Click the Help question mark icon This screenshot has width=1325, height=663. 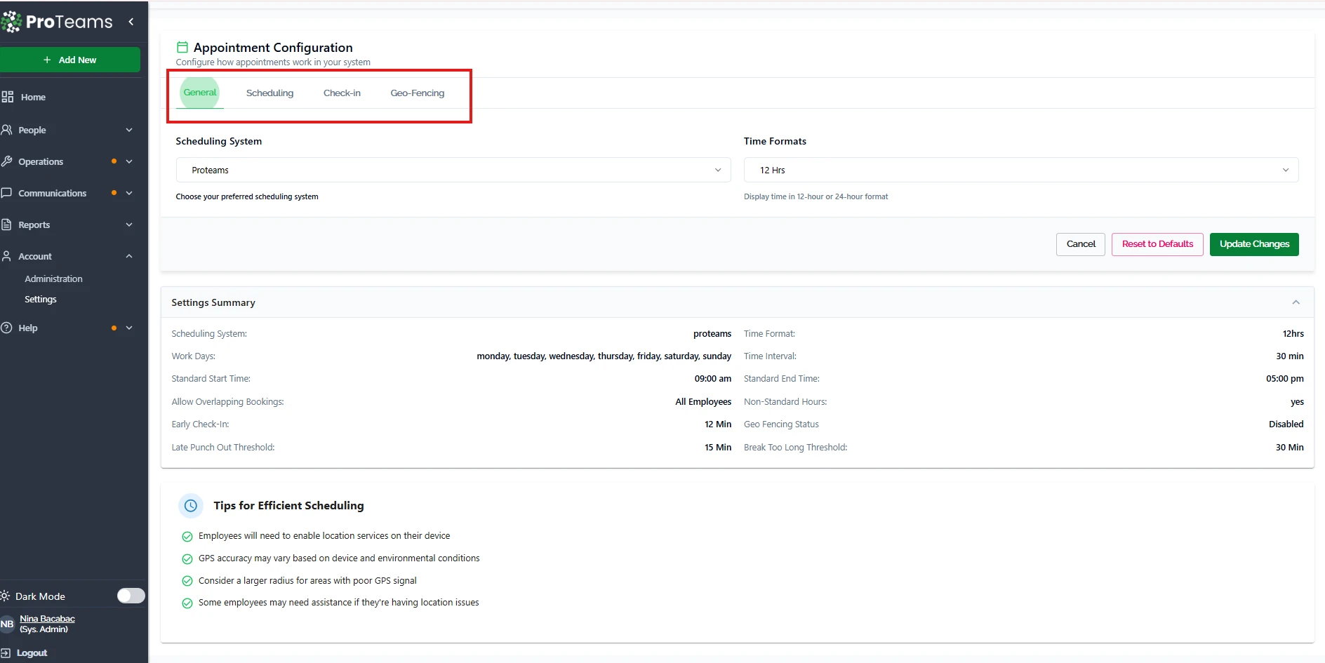click(7, 328)
